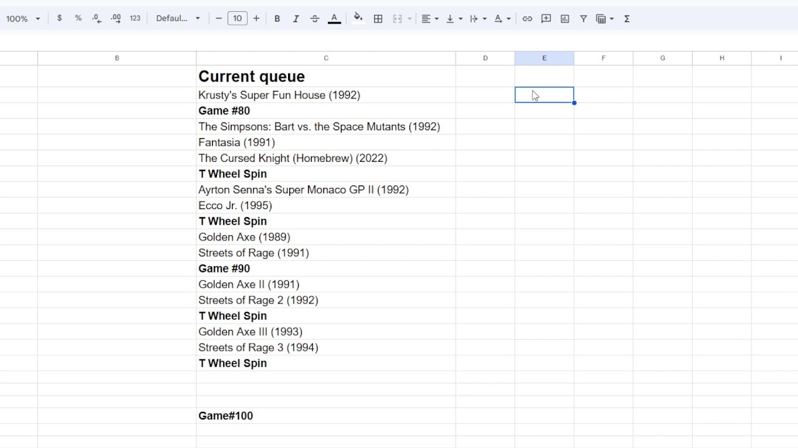This screenshot has height=448, width=798.
Task: Decrease decimal places
Action: 97,19
